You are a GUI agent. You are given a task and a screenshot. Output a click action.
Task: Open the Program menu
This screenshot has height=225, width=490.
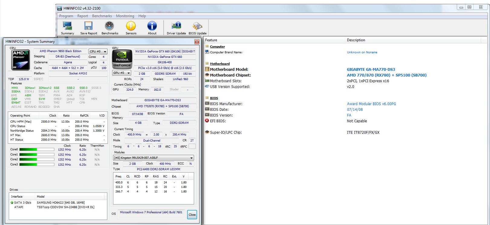pyautogui.click(x=66, y=16)
